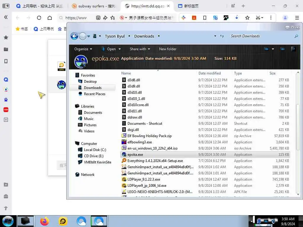The width and height of the screenshot is (303, 227).
Task: Click the 上网导航 bookmark link
Action: point(44,29)
